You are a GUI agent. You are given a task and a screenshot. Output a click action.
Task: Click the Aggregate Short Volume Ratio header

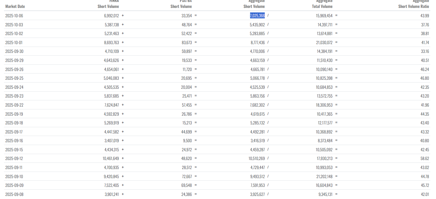click(x=414, y=4)
